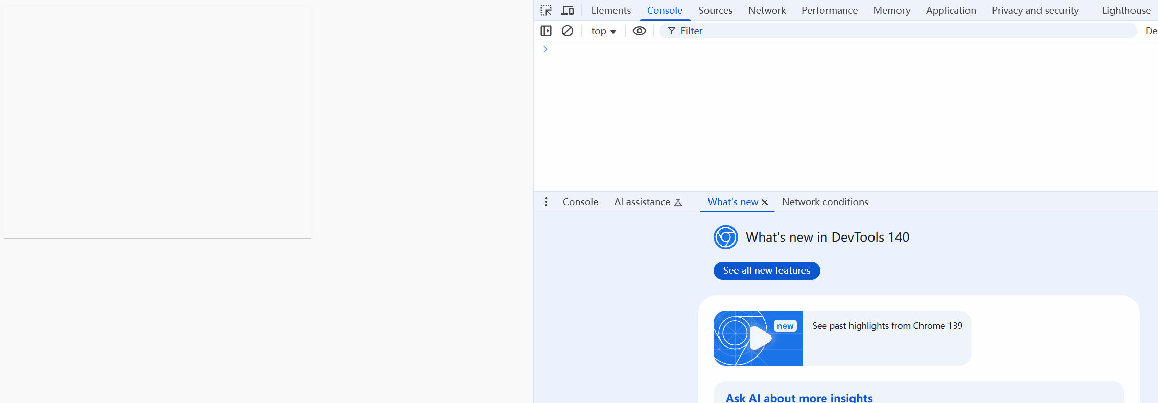Open Ask AI about more insights heading
The image size is (1158, 403).
coord(799,398)
